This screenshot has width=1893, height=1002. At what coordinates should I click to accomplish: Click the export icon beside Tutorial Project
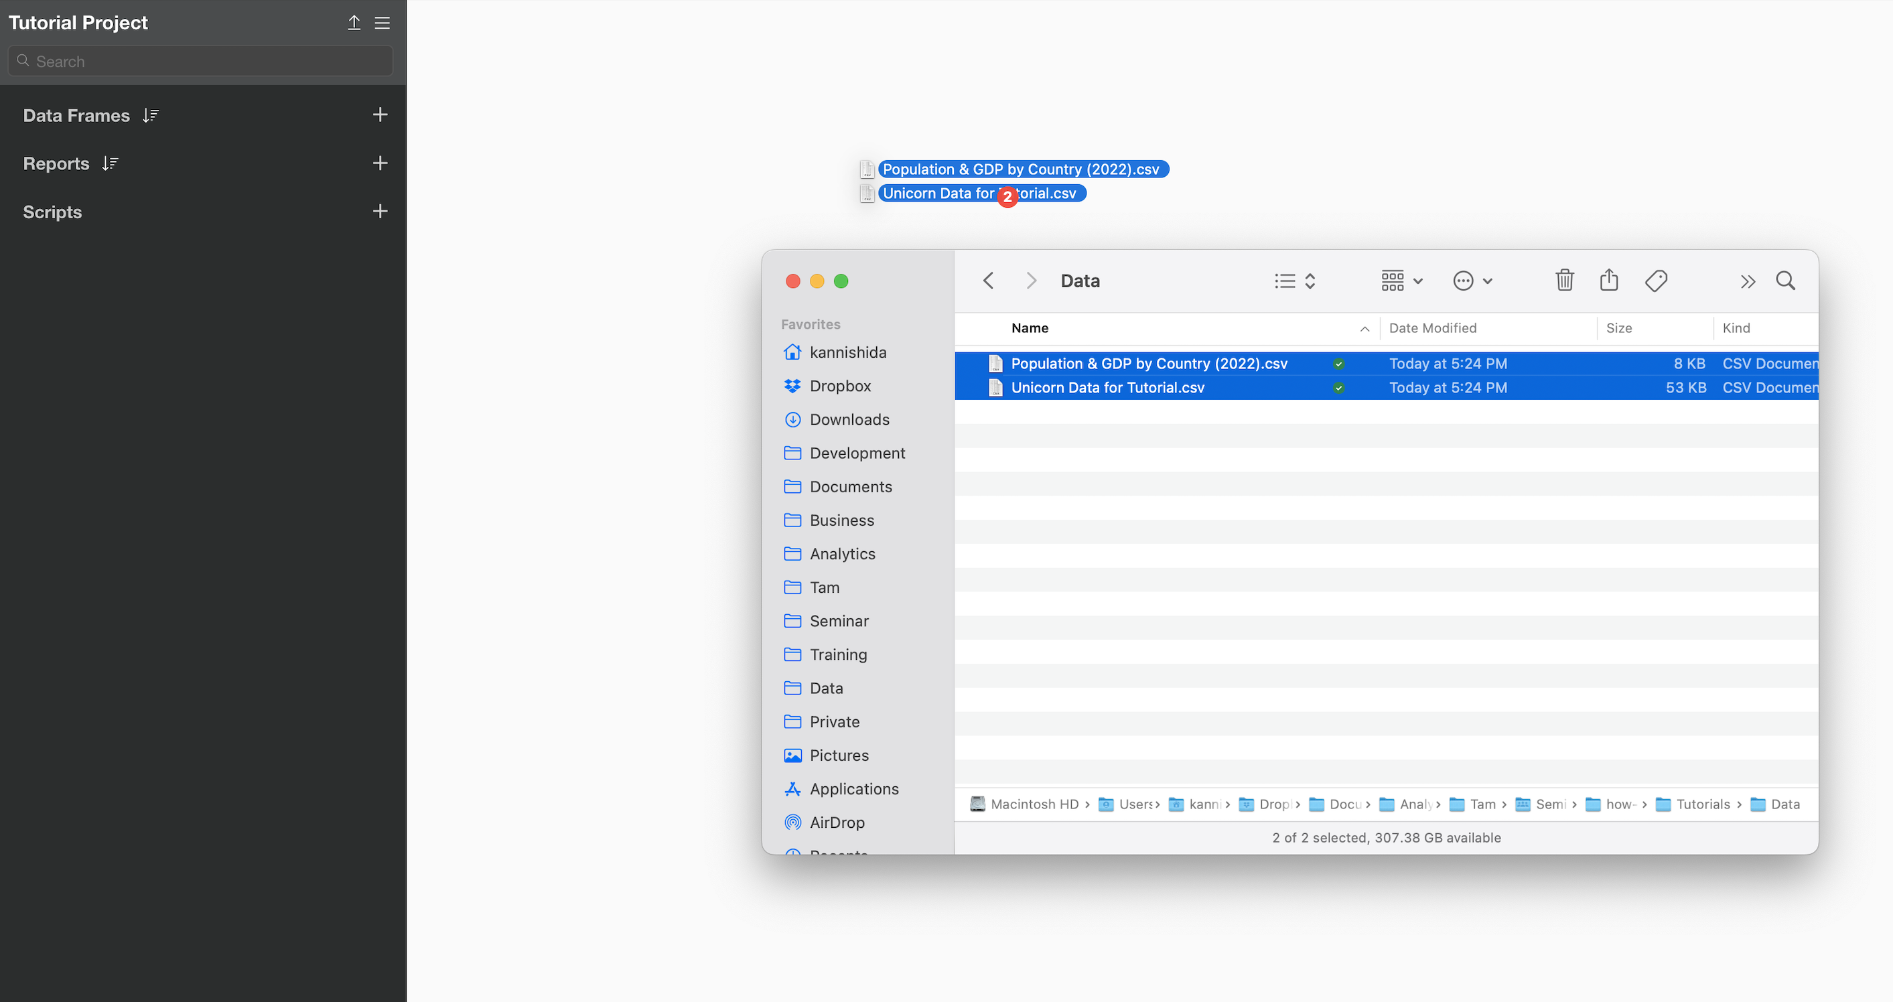[354, 23]
